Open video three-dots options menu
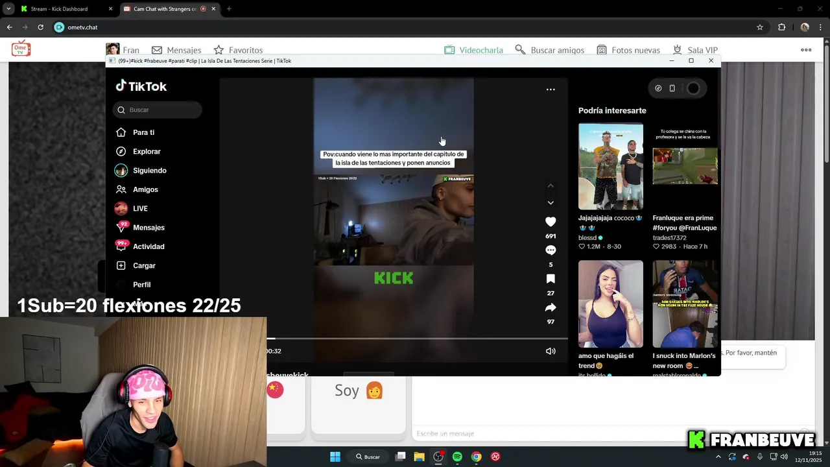The height and width of the screenshot is (467, 830). tap(551, 90)
